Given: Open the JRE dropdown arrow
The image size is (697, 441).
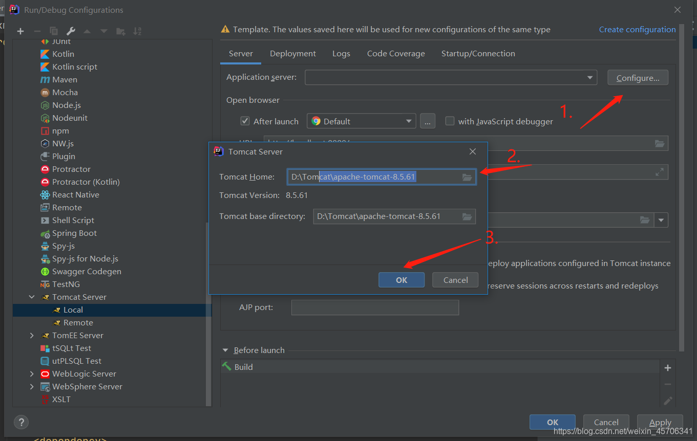Looking at the screenshot, I should click(661, 220).
